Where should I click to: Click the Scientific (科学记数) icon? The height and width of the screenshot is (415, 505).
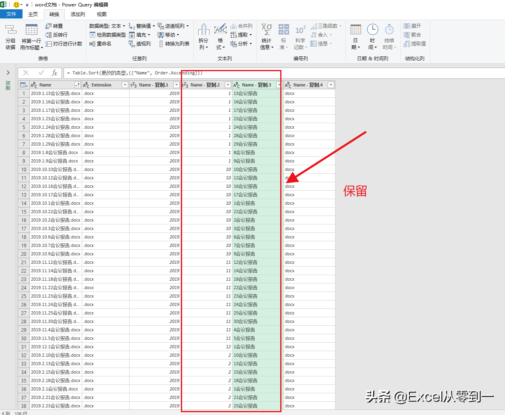[300, 30]
